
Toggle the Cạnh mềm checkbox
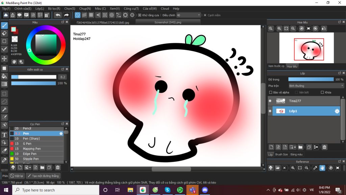tap(205, 15)
